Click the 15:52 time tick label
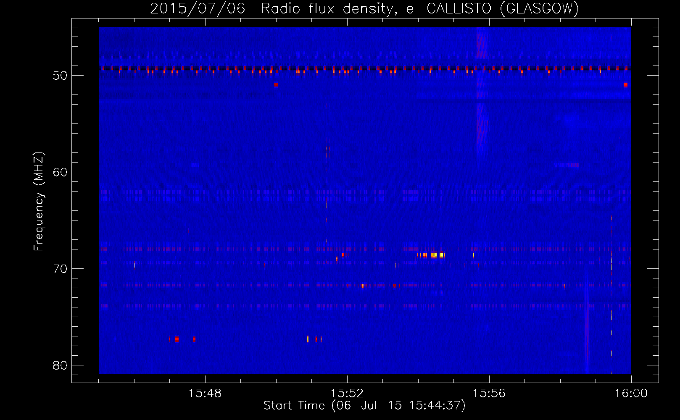Image resolution: width=680 pixels, height=420 pixels. point(347,394)
